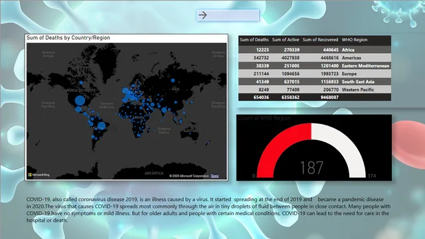
Task: Click the Microsoft Bing logo on map
Action: 39,175
